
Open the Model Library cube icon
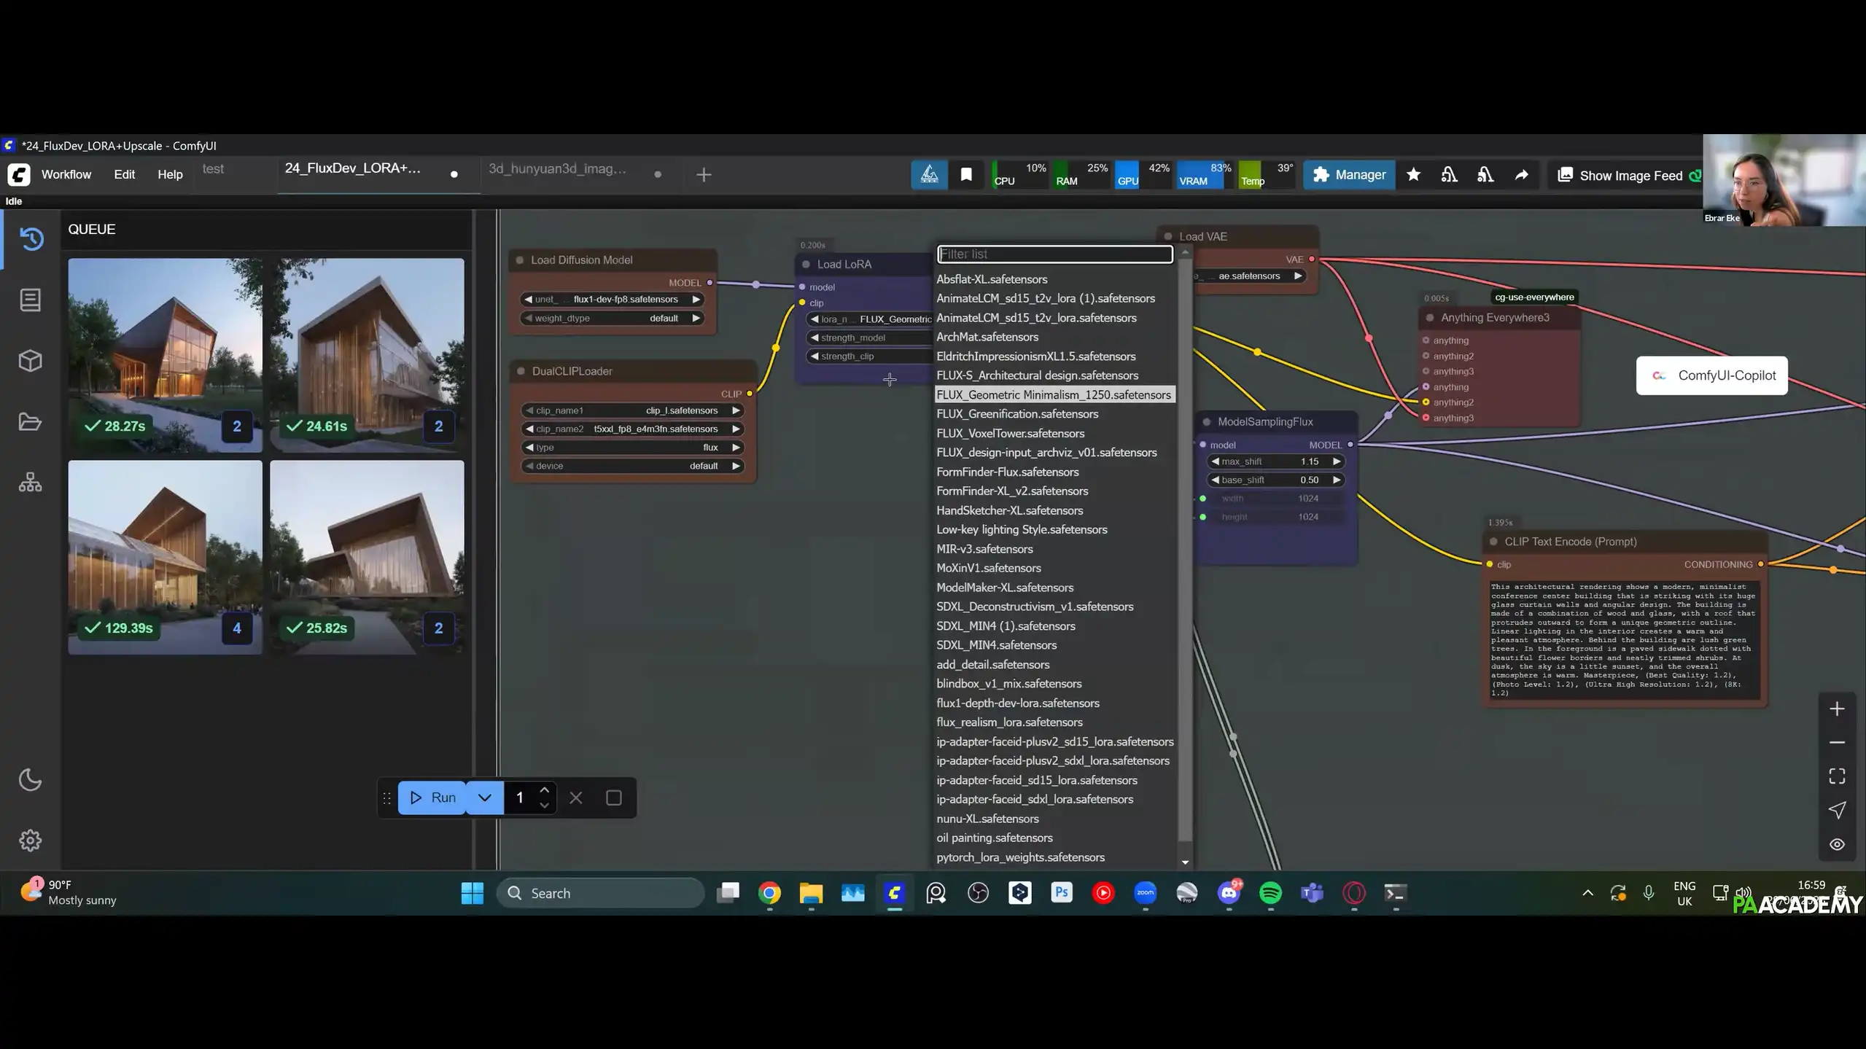[31, 361]
